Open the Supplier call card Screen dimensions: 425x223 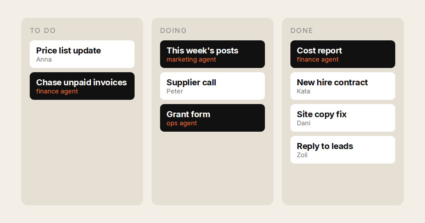tap(212, 86)
